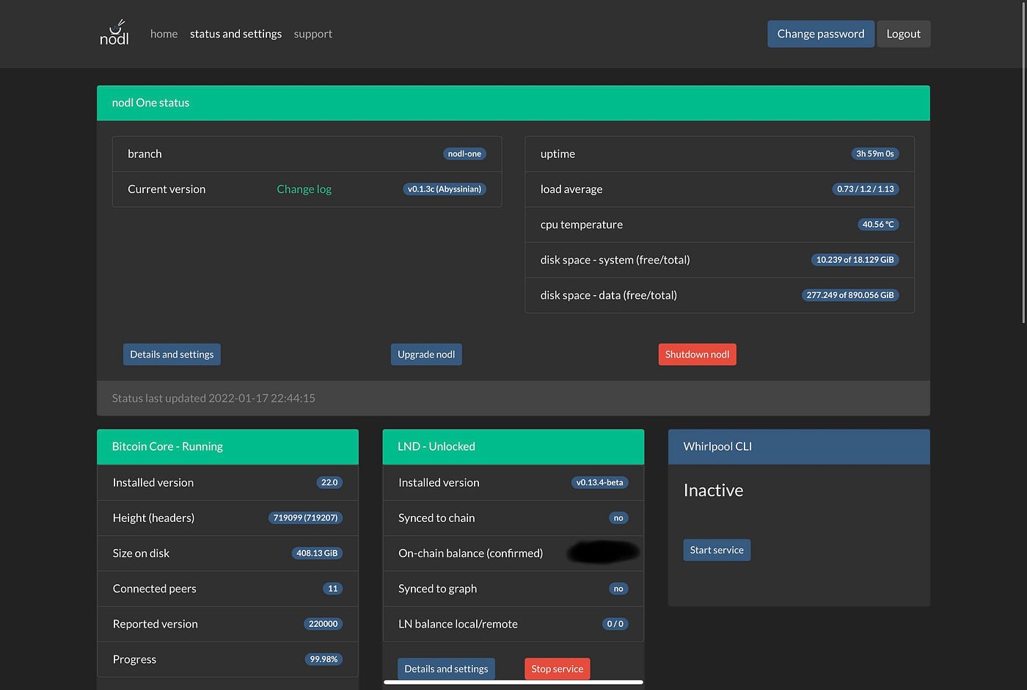Image resolution: width=1027 pixels, height=690 pixels.
Task: Start the Whirlpool CLI service
Action: 717,550
